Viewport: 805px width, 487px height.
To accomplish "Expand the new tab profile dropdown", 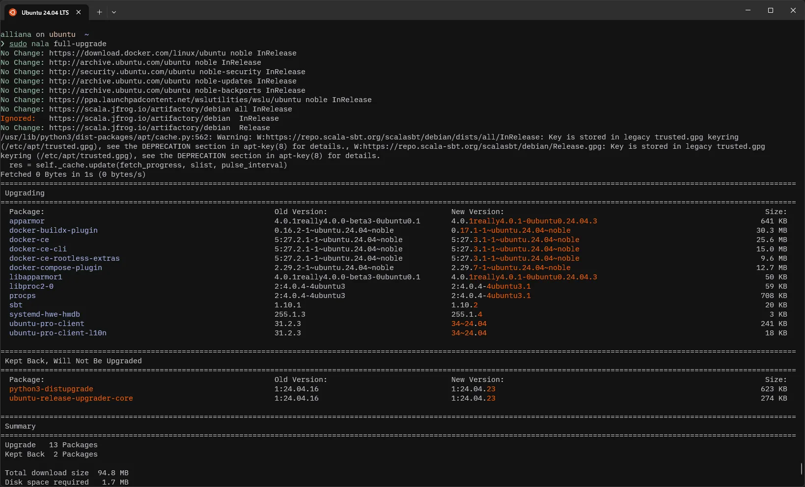I will [114, 12].
